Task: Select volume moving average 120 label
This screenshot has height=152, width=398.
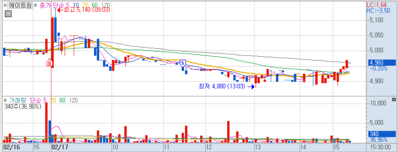Action: click(74, 101)
